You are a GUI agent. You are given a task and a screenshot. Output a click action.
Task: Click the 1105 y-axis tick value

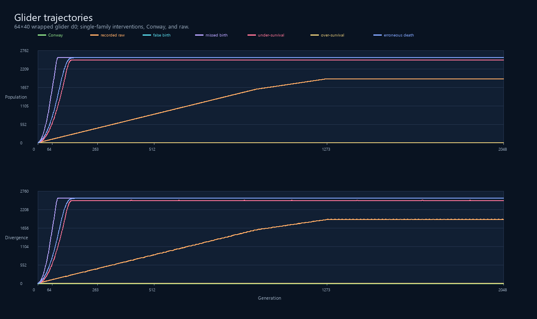tap(24, 106)
